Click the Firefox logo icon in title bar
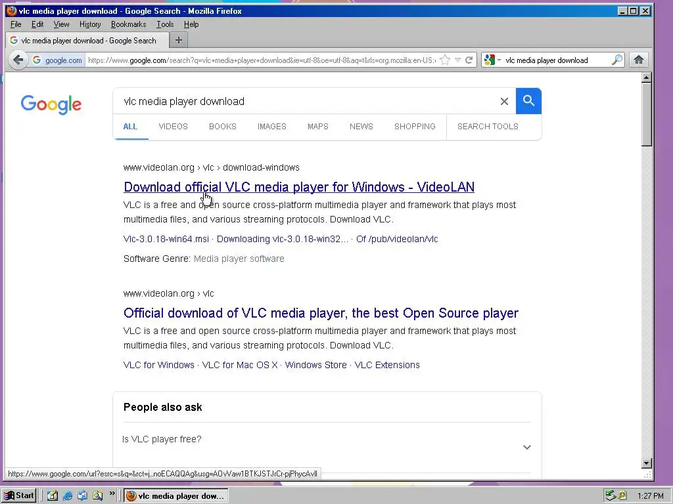This screenshot has height=504, width=673. tap(12, 10)
